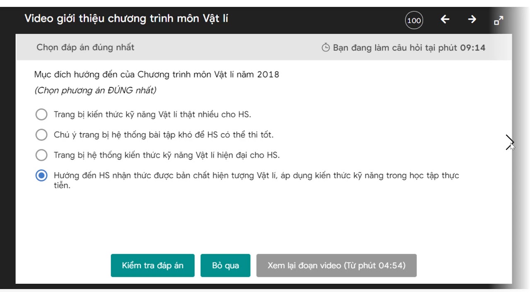Image resolution: width=530 pixels, height=298 pixels.
Task: Click the clock icon beside timer text
Action: tap(326, 48)
